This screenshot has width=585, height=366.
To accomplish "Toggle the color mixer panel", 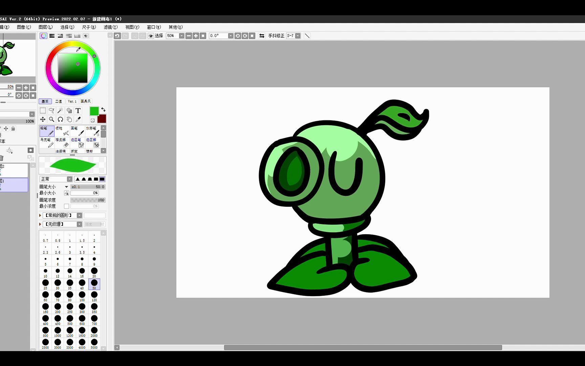I will [69, 36].
